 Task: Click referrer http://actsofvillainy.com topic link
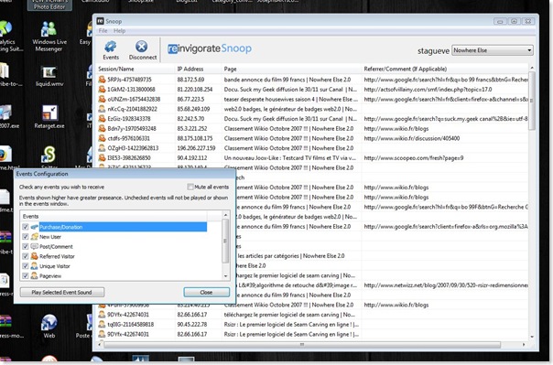click(x=428, y=90)
